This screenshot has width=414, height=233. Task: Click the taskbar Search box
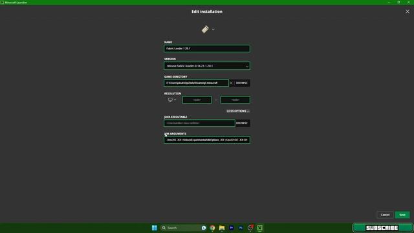pyautogui.click(x=184, y=228)
